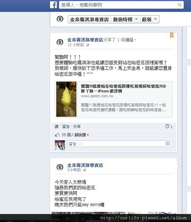Open the melon ice cream link thumbnail

pyautogui.click(x=66, y=99)
